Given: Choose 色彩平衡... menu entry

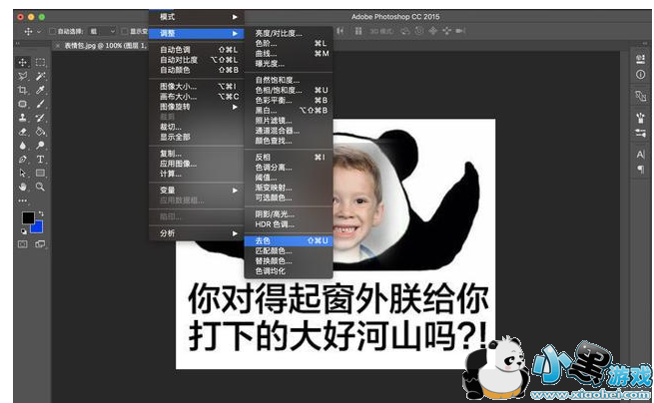Looking at the screenshot, I should (289, 101).
